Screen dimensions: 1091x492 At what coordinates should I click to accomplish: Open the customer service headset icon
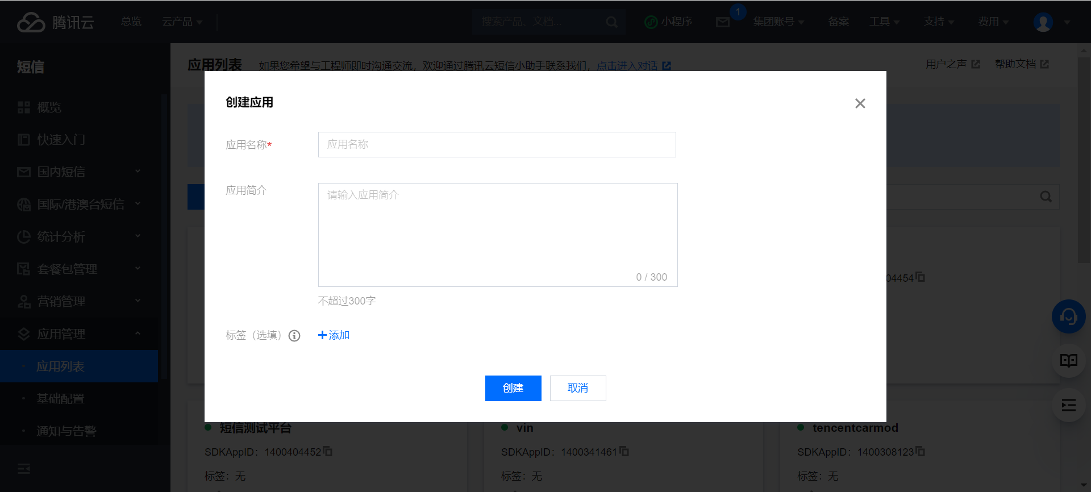click(1068, 316)
